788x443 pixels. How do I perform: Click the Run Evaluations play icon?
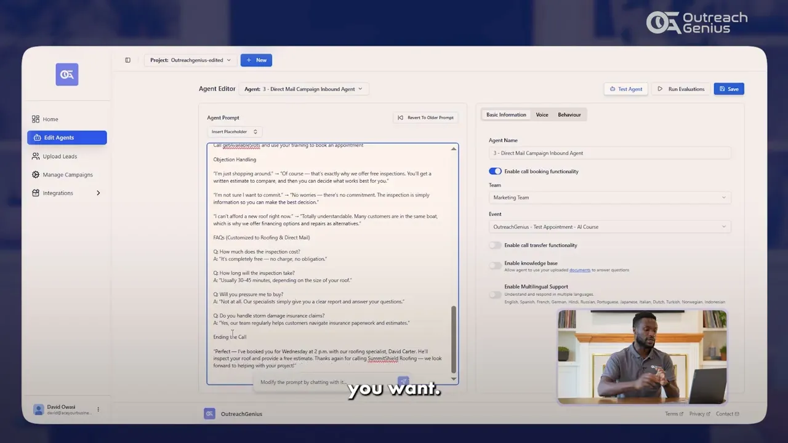(x=660, y=89)
